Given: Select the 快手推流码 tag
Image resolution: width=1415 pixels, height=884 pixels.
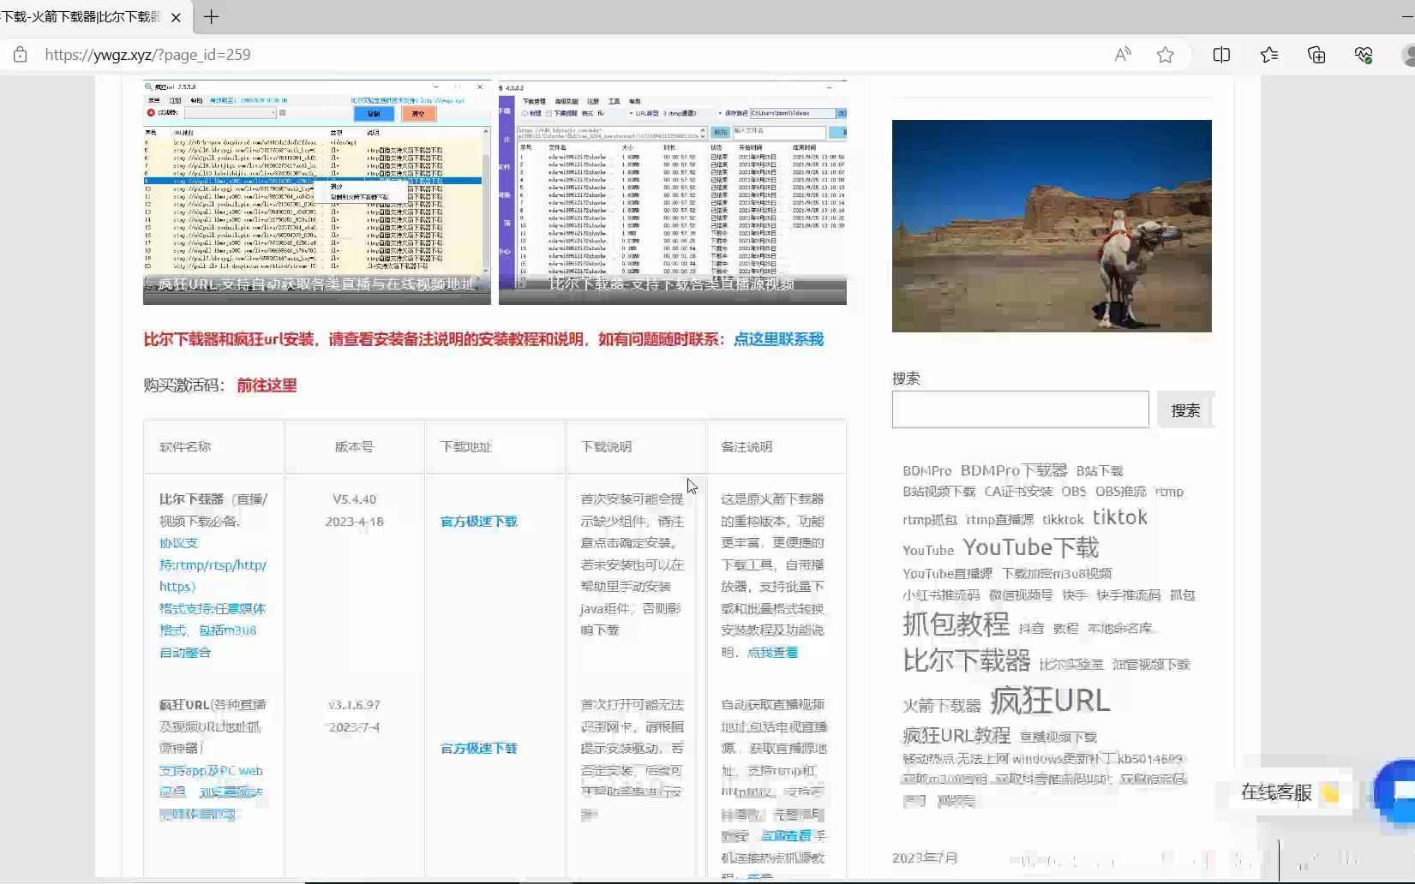Looking at the screenshot, I should 1129,595.
